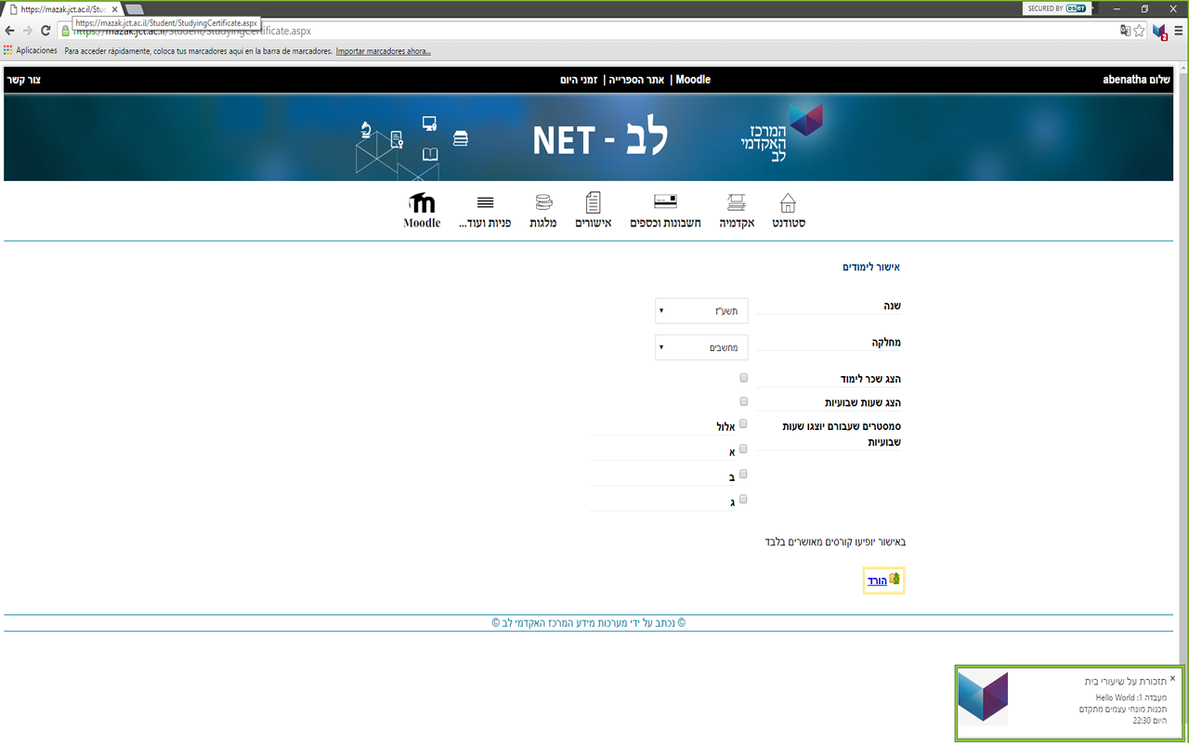
Task: Bookmark page with star icon
Action: point(1140,31)
